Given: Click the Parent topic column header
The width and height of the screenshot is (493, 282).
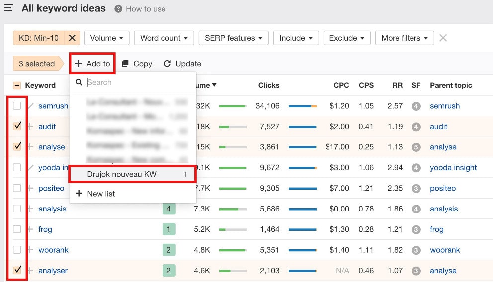Looking at the screenshot, I should (x=451, y=85).
